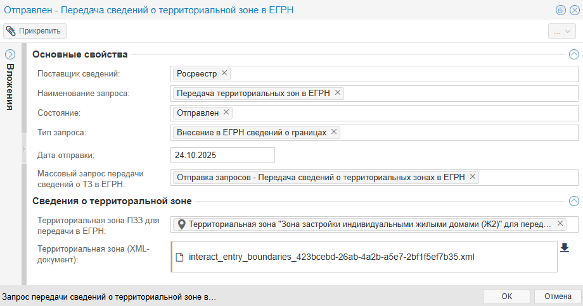Click the Отмена button
583x306 pixels.
pos(558,297)
